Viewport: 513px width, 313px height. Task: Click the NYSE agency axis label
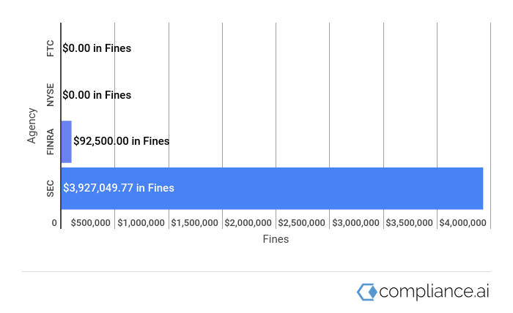[x=50, y=94]
